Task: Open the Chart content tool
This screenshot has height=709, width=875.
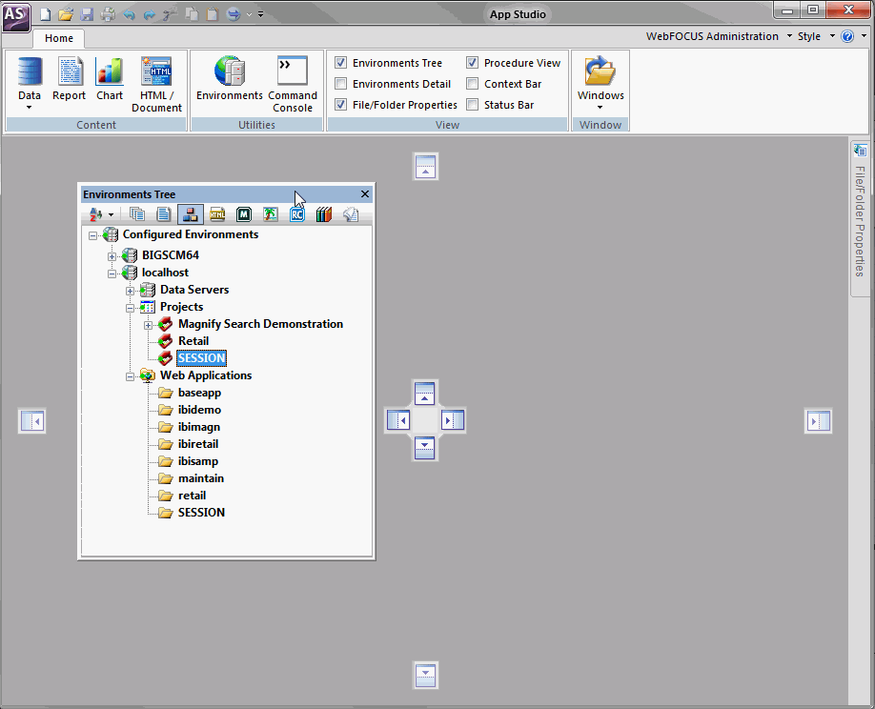Action: pyautogui.click(x=110, y=79)
